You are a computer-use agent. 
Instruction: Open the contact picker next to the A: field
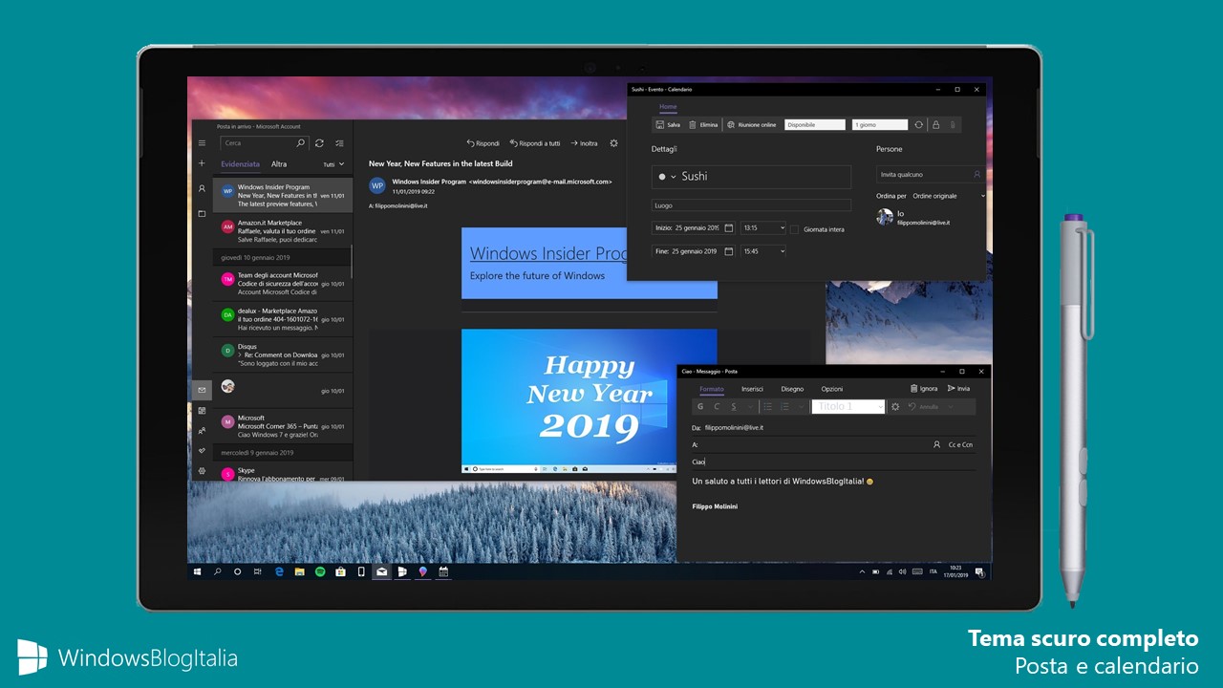[x=937, y=444]
